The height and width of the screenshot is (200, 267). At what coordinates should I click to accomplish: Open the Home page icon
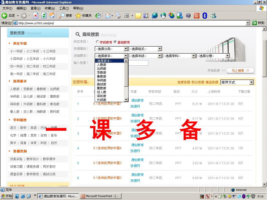[x=52, y=16]
